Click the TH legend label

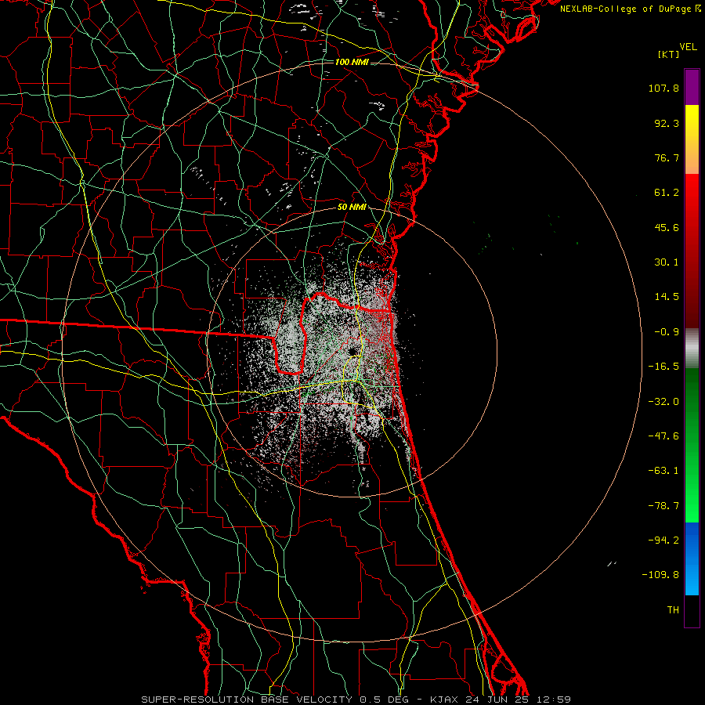click(673, 610)
